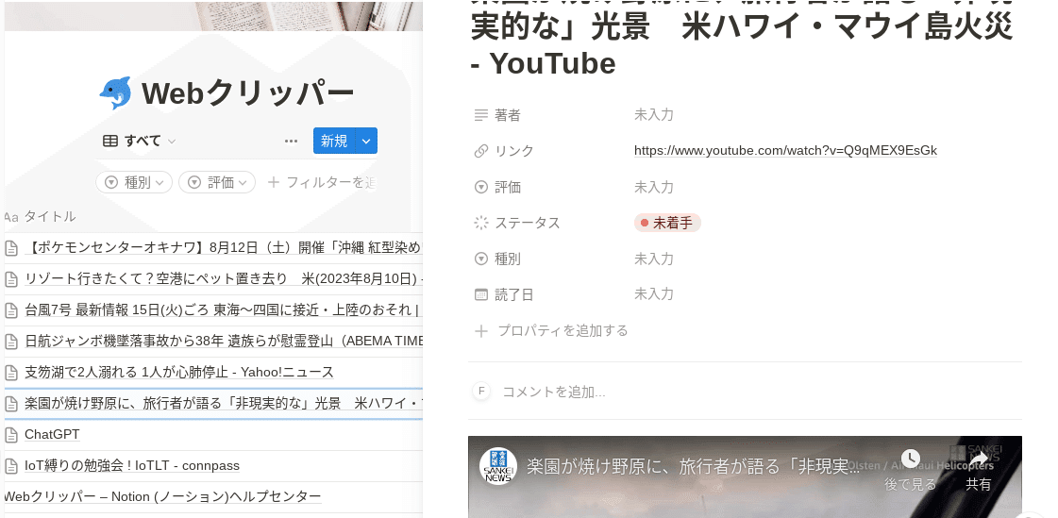
Task: Open the すべて view dropdown
Action: pyautogui.click(x=139, y=141)
